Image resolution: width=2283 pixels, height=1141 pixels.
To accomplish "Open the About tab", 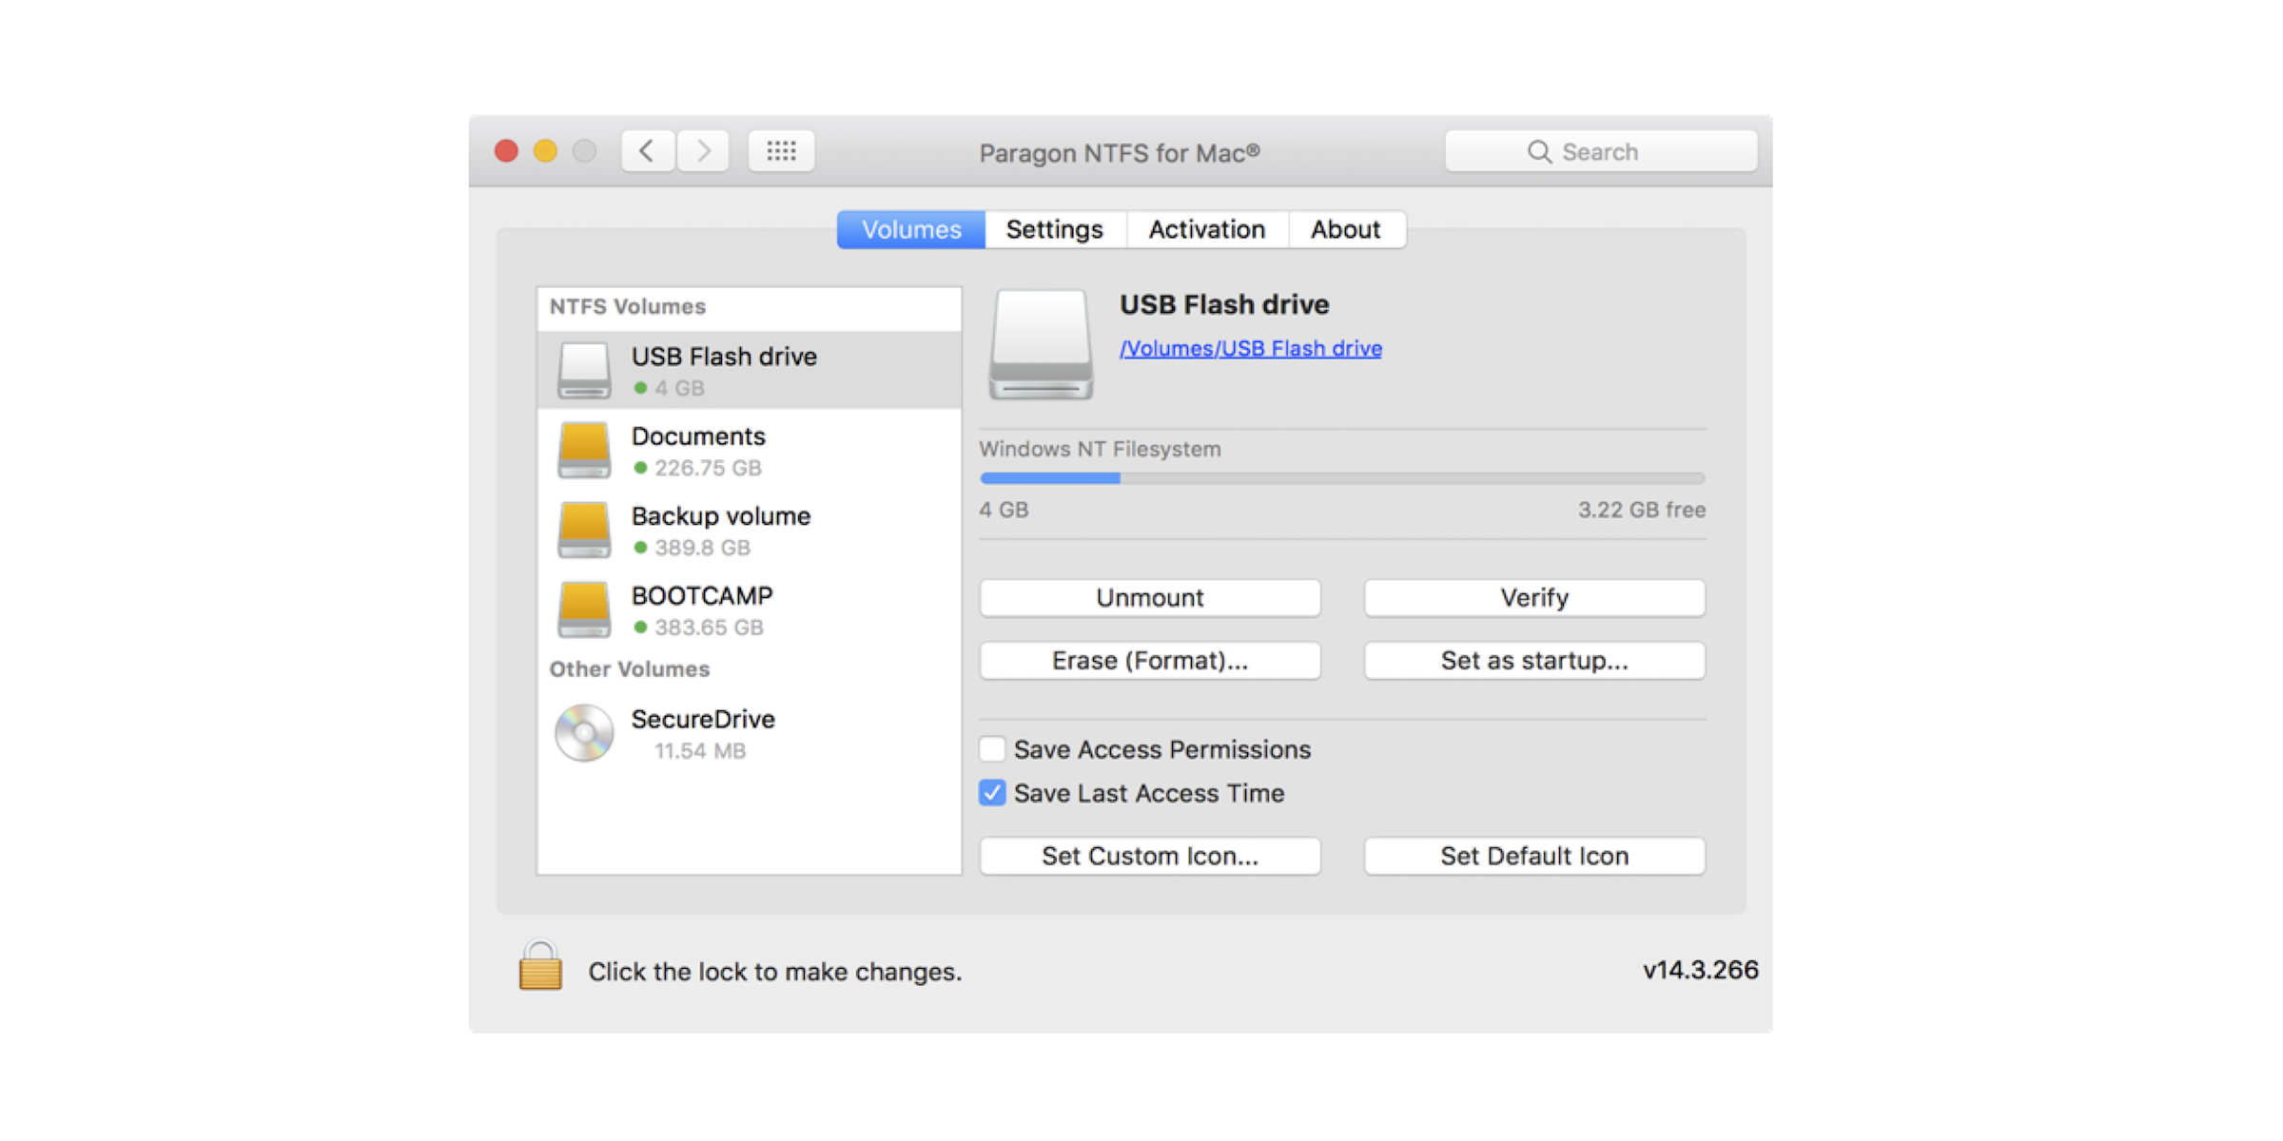I will [1345, 229].
